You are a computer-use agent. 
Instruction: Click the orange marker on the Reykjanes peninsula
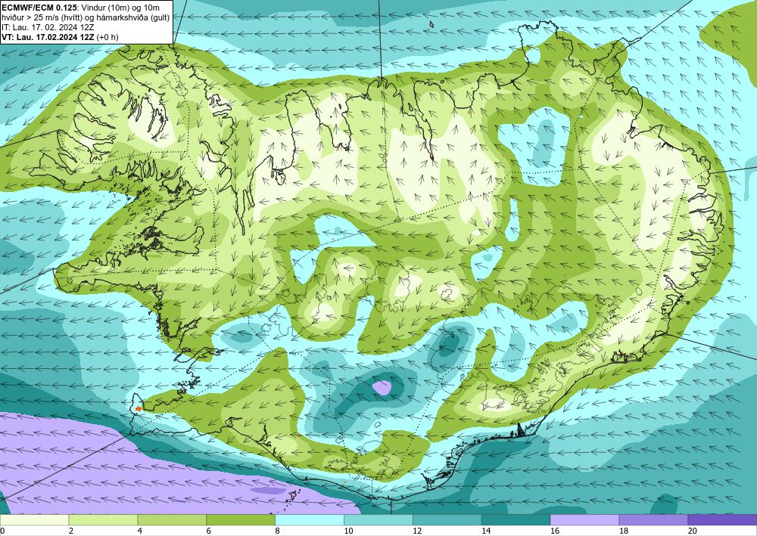tap(139, 409)
